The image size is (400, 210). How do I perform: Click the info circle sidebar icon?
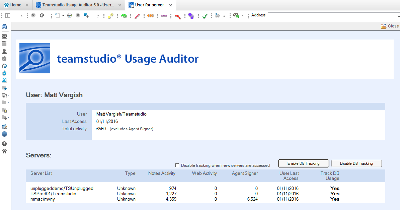pos(4,144)
